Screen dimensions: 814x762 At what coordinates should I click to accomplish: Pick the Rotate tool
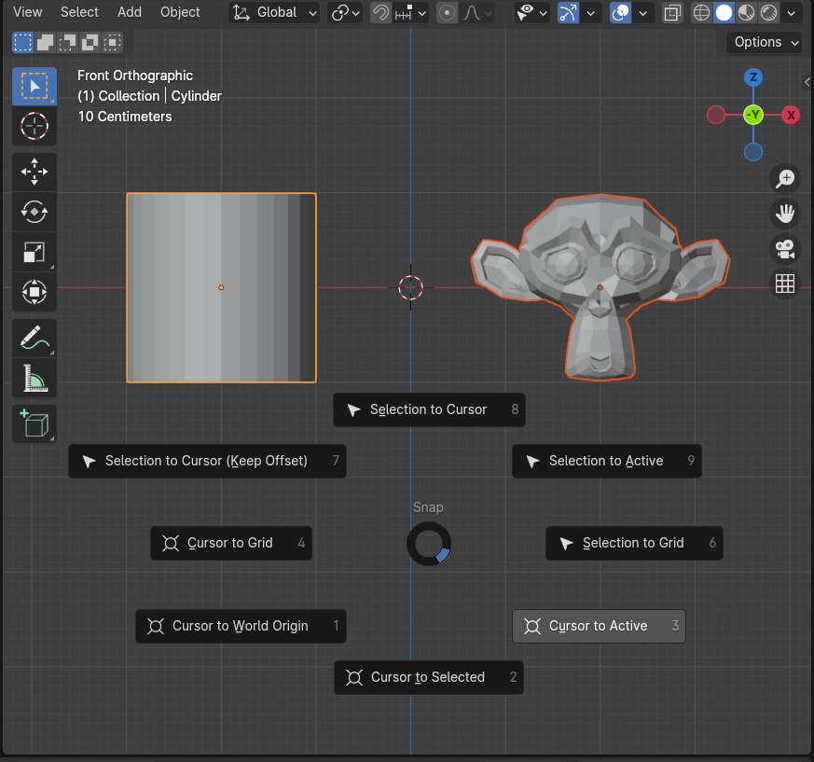point(34,212)
